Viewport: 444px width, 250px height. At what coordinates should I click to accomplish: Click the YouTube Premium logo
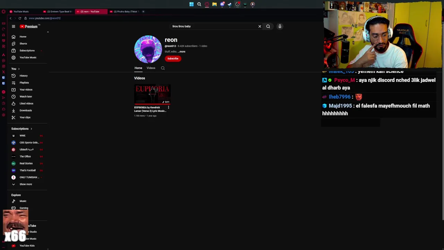coord(29,26)
